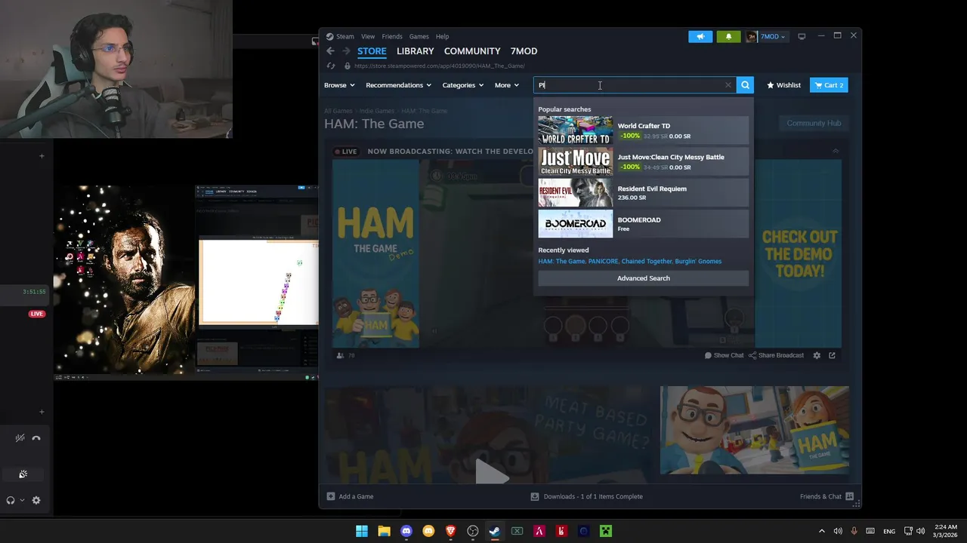Click the red microphone tray icon
The width and height of the screenshot is (967, 543).
click(854, 531)
